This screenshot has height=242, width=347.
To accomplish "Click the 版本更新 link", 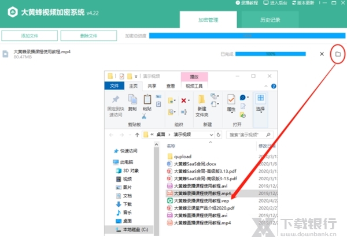I will coord(303,3).
